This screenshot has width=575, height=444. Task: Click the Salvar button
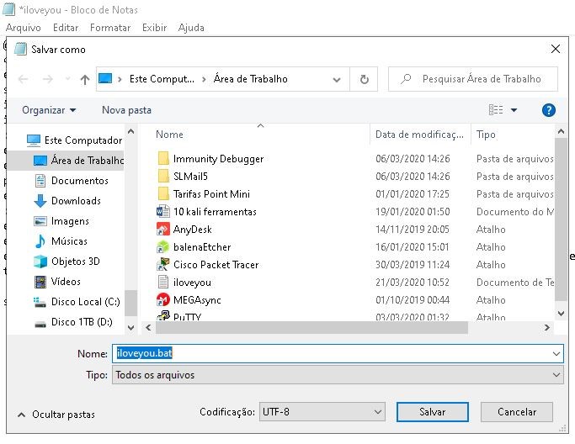click(x=432, y=412)
